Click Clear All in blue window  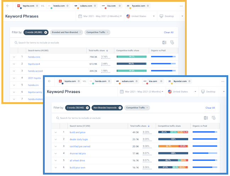(210, 108)
